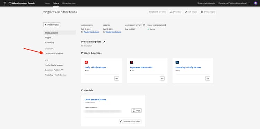The image size is (260, 129).
Task: Click the email alerts status info icon
Action: tap(165, 25)
